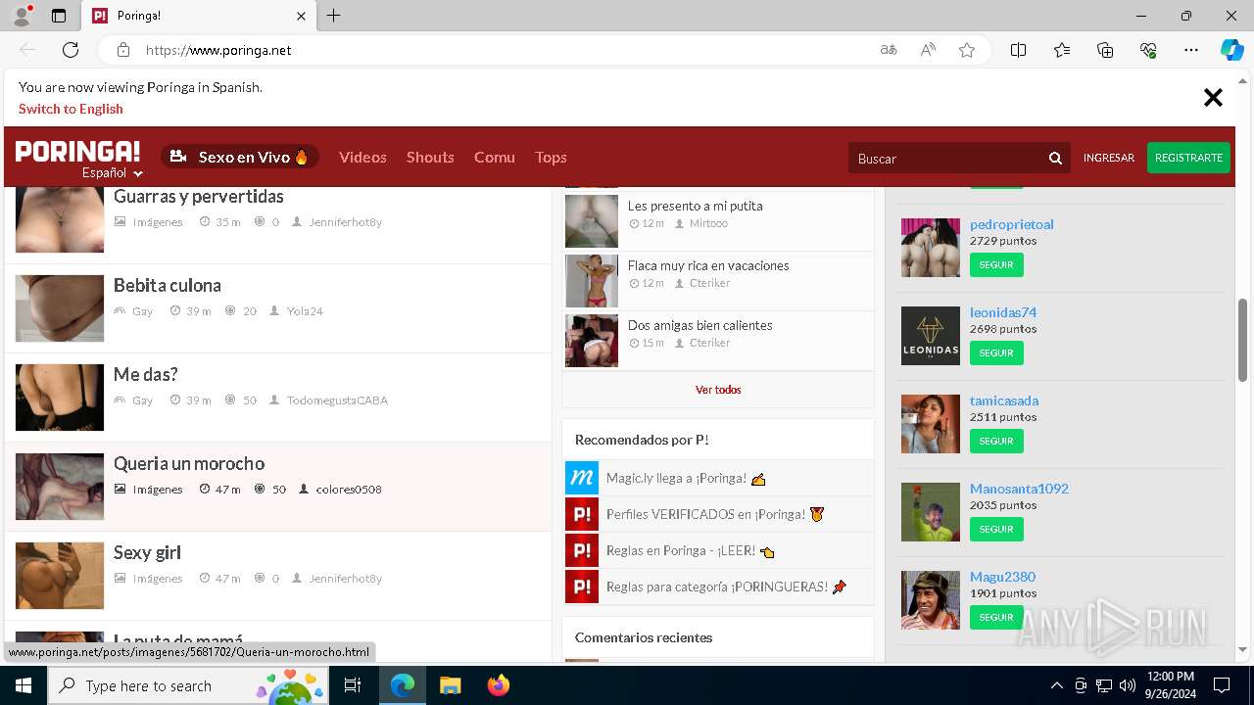Image resolution: width=1254 pixels, height=705 pixels.
Task: Follow Manosanta1092 with SEGUIR button
Action: (996, 530)
